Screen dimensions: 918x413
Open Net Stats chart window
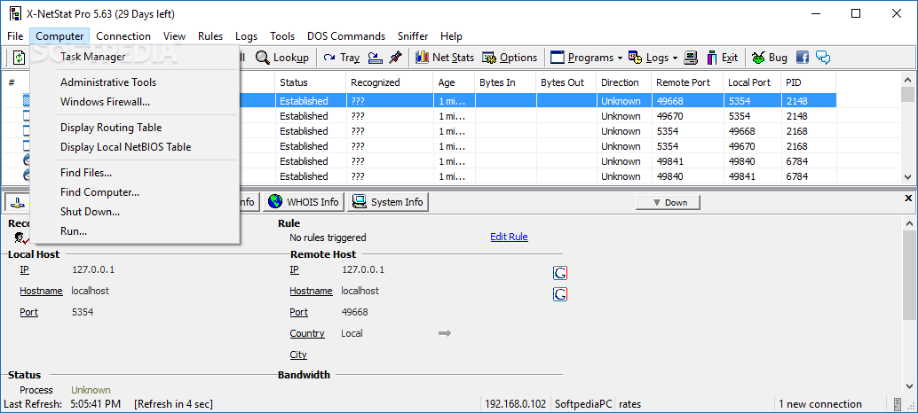tap(445, 58)
